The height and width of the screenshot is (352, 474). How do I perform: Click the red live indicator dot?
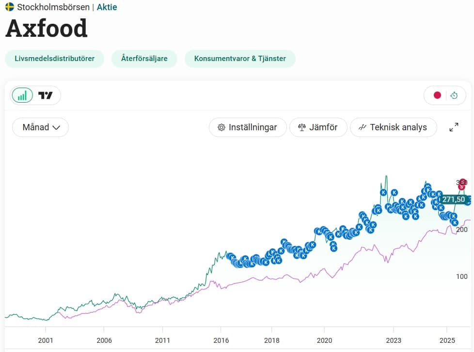click(x=437, y=95)
